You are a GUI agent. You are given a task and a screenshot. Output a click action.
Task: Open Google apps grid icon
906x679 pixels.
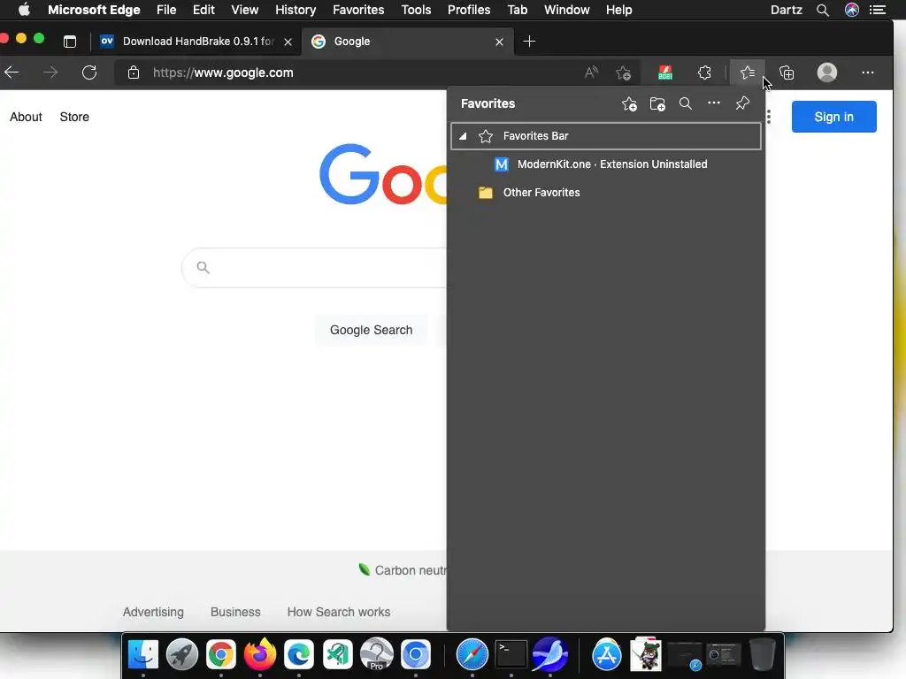coord(769,118)
